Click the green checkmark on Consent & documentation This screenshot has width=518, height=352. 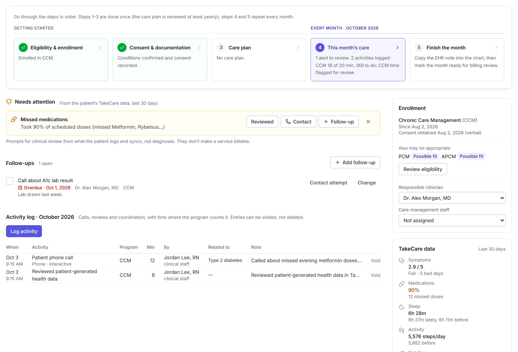coord(122,48)
